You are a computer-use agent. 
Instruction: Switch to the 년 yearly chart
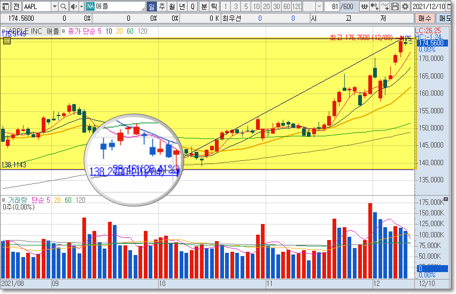coord(182,6)
